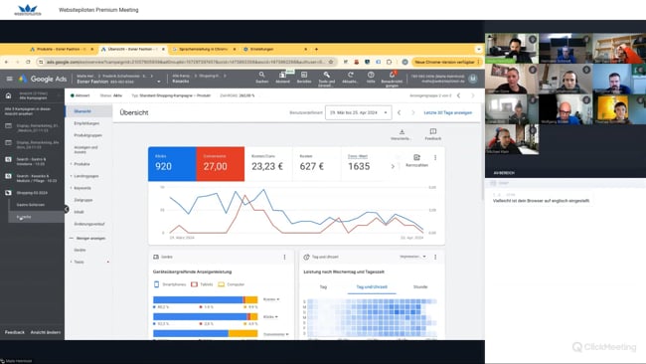Switch to the Spracheinstellung in Chrome browser tab
The width and height of the screenshot is (646, 364).
pyautogui.click(x=203, y=49)
